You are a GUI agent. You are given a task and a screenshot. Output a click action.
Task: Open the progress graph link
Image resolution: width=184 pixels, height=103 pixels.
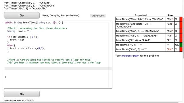[x=130, y=56]
